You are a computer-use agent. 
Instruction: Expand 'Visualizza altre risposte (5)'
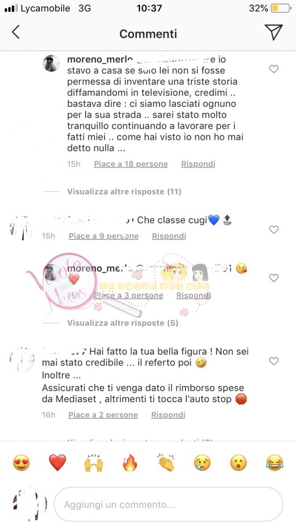[x=123, y=323]
